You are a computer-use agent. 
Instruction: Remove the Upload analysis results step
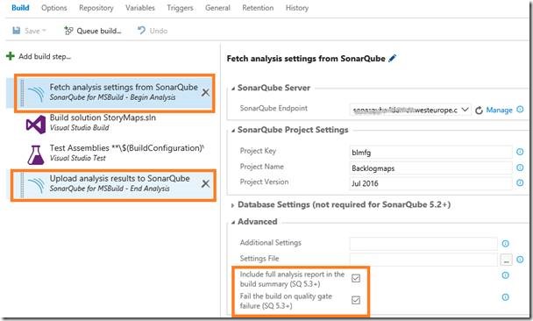pyautogui.click(x=205, y=183)
